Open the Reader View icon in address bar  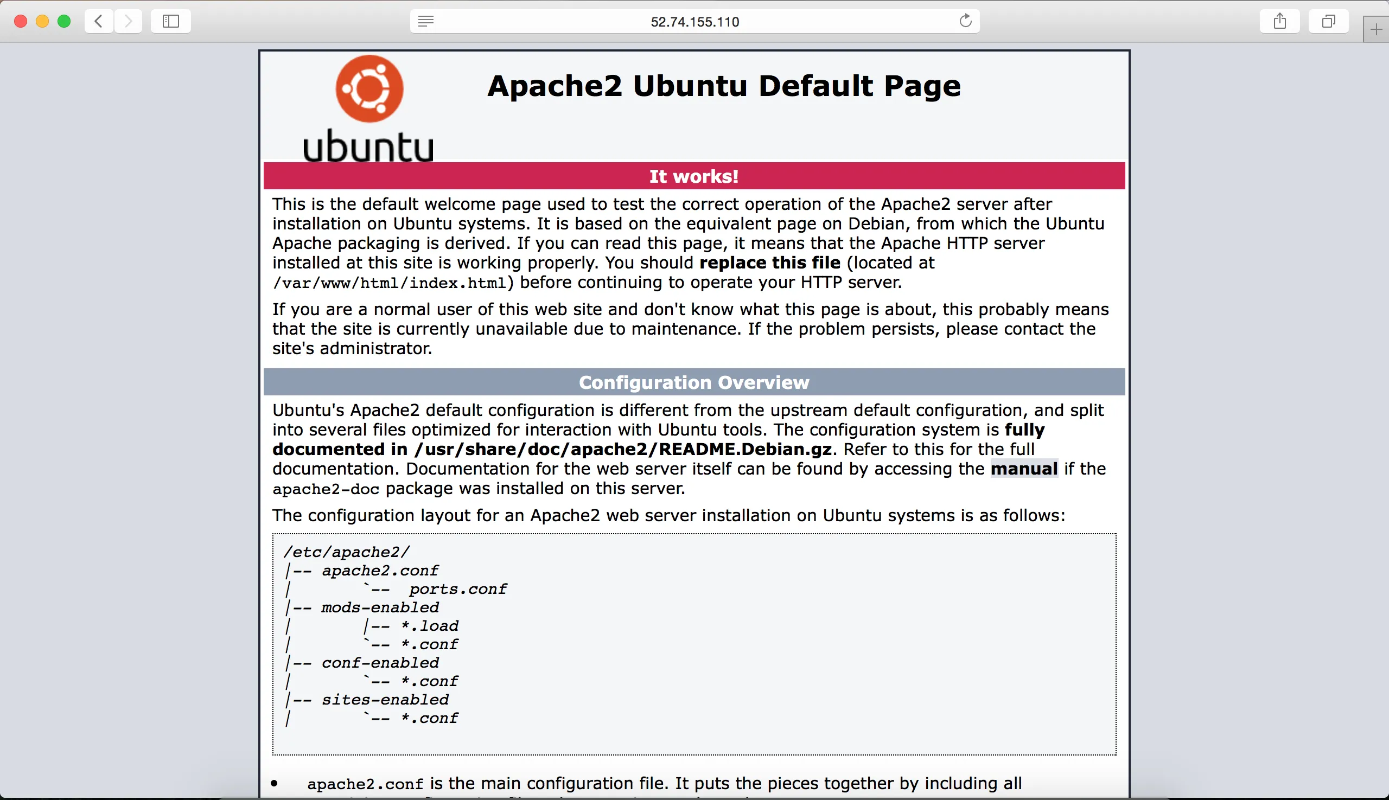425,22
